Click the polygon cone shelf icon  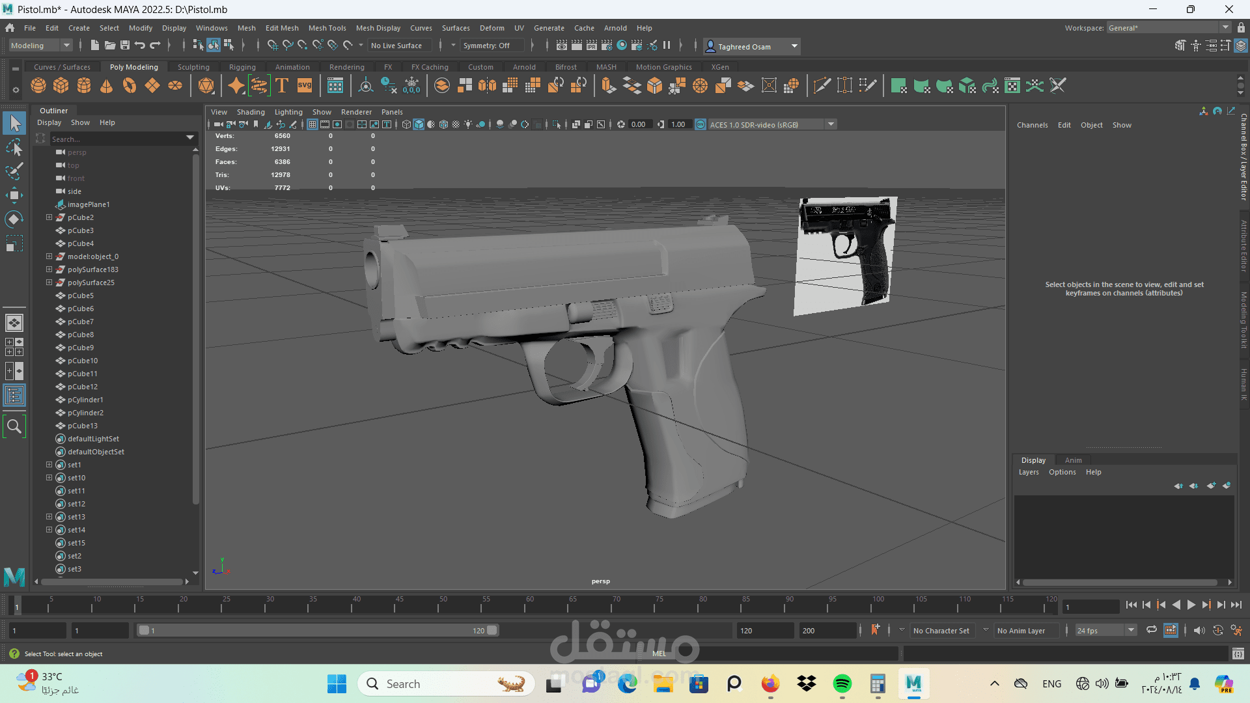[x=107, y=85]
